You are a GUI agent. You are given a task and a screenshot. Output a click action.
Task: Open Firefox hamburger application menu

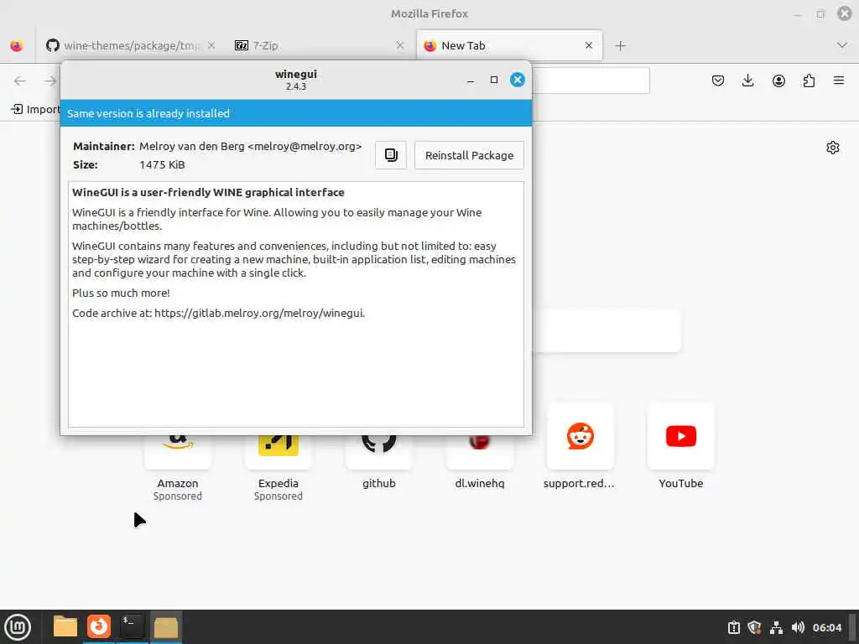coord(839,81)
